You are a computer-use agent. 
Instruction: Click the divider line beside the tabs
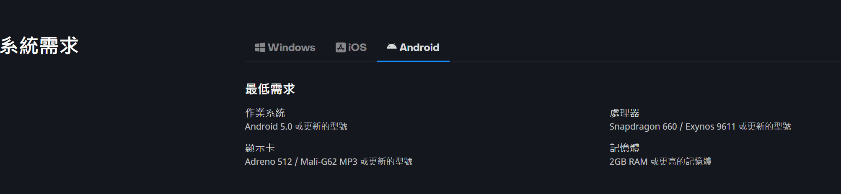click(645, 62)
